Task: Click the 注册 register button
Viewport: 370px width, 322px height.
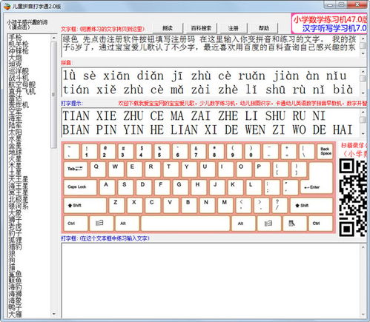Action: pos(233,28)
